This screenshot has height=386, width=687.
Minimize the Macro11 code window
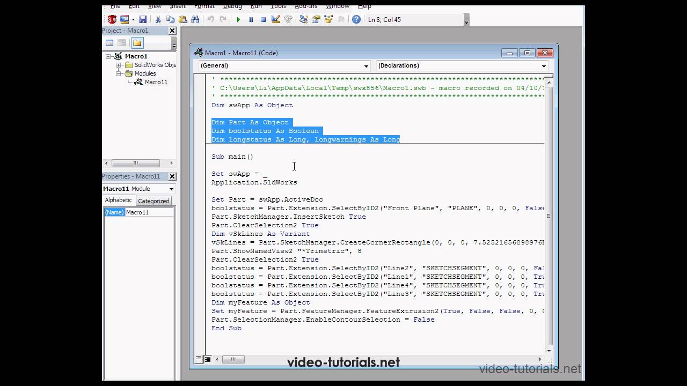(509, 53)
